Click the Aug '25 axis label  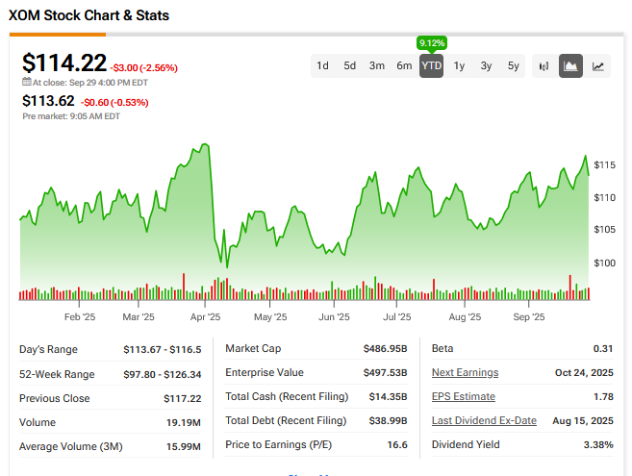pyautogui.click(x=465, y=317)
